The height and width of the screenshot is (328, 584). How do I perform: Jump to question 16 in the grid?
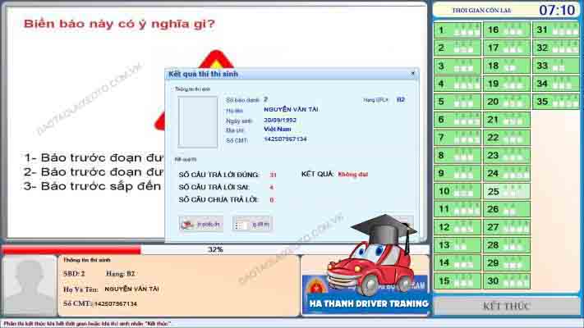(x=507, y=30)
